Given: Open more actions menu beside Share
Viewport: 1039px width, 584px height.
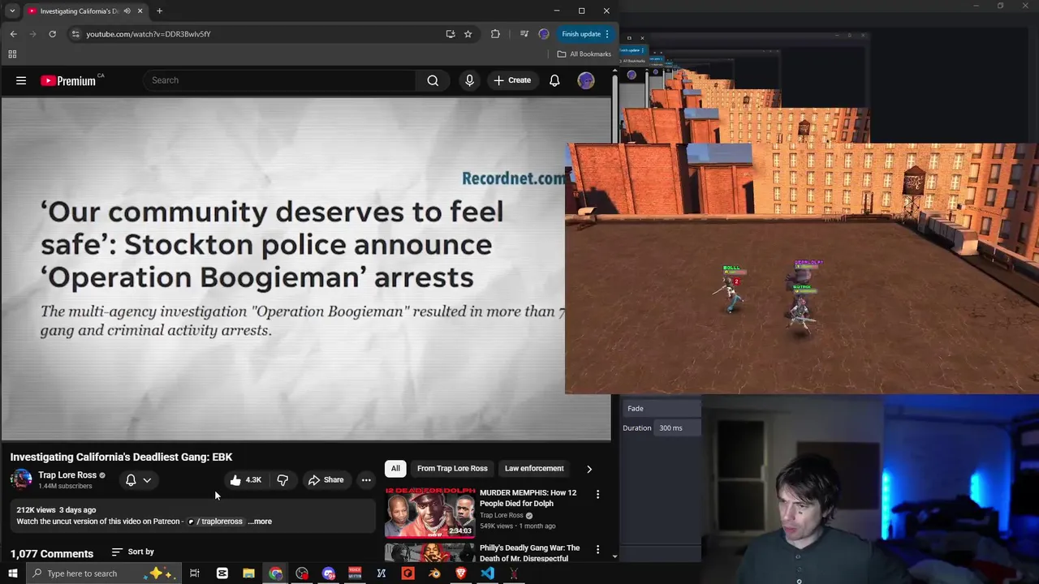Looking at the screenshot, I should 366,480.
